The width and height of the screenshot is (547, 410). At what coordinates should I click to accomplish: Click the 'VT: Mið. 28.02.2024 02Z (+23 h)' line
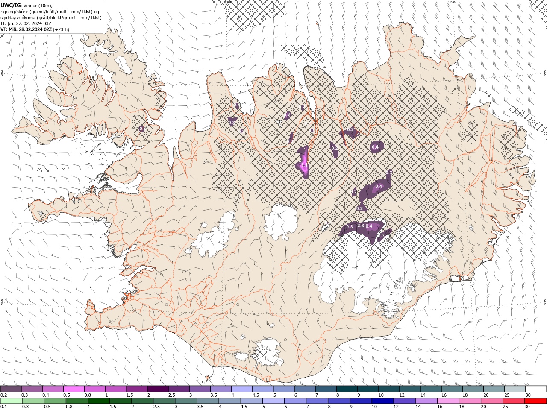35,29
